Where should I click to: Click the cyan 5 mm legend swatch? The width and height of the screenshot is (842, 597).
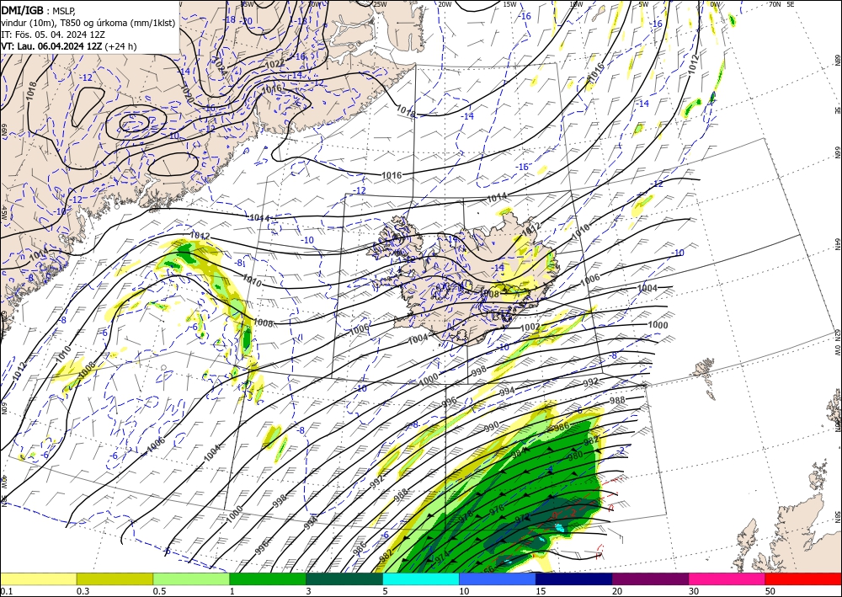click(x=421, y=578)
